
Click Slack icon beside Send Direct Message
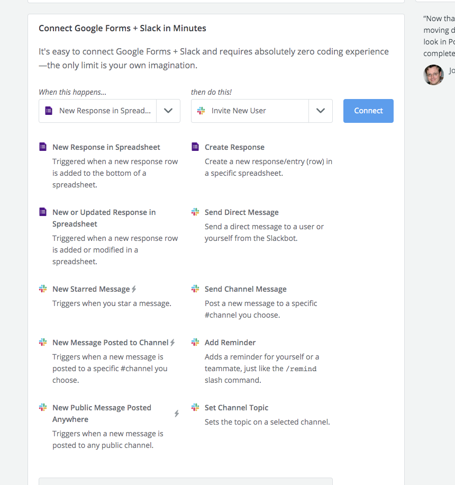tap(195, 212)
